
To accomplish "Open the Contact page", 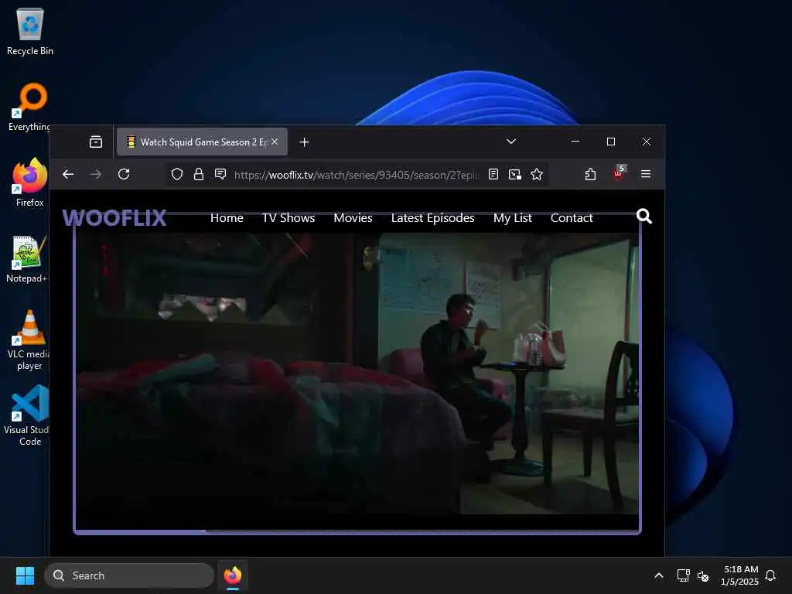I will click(572, 217).
